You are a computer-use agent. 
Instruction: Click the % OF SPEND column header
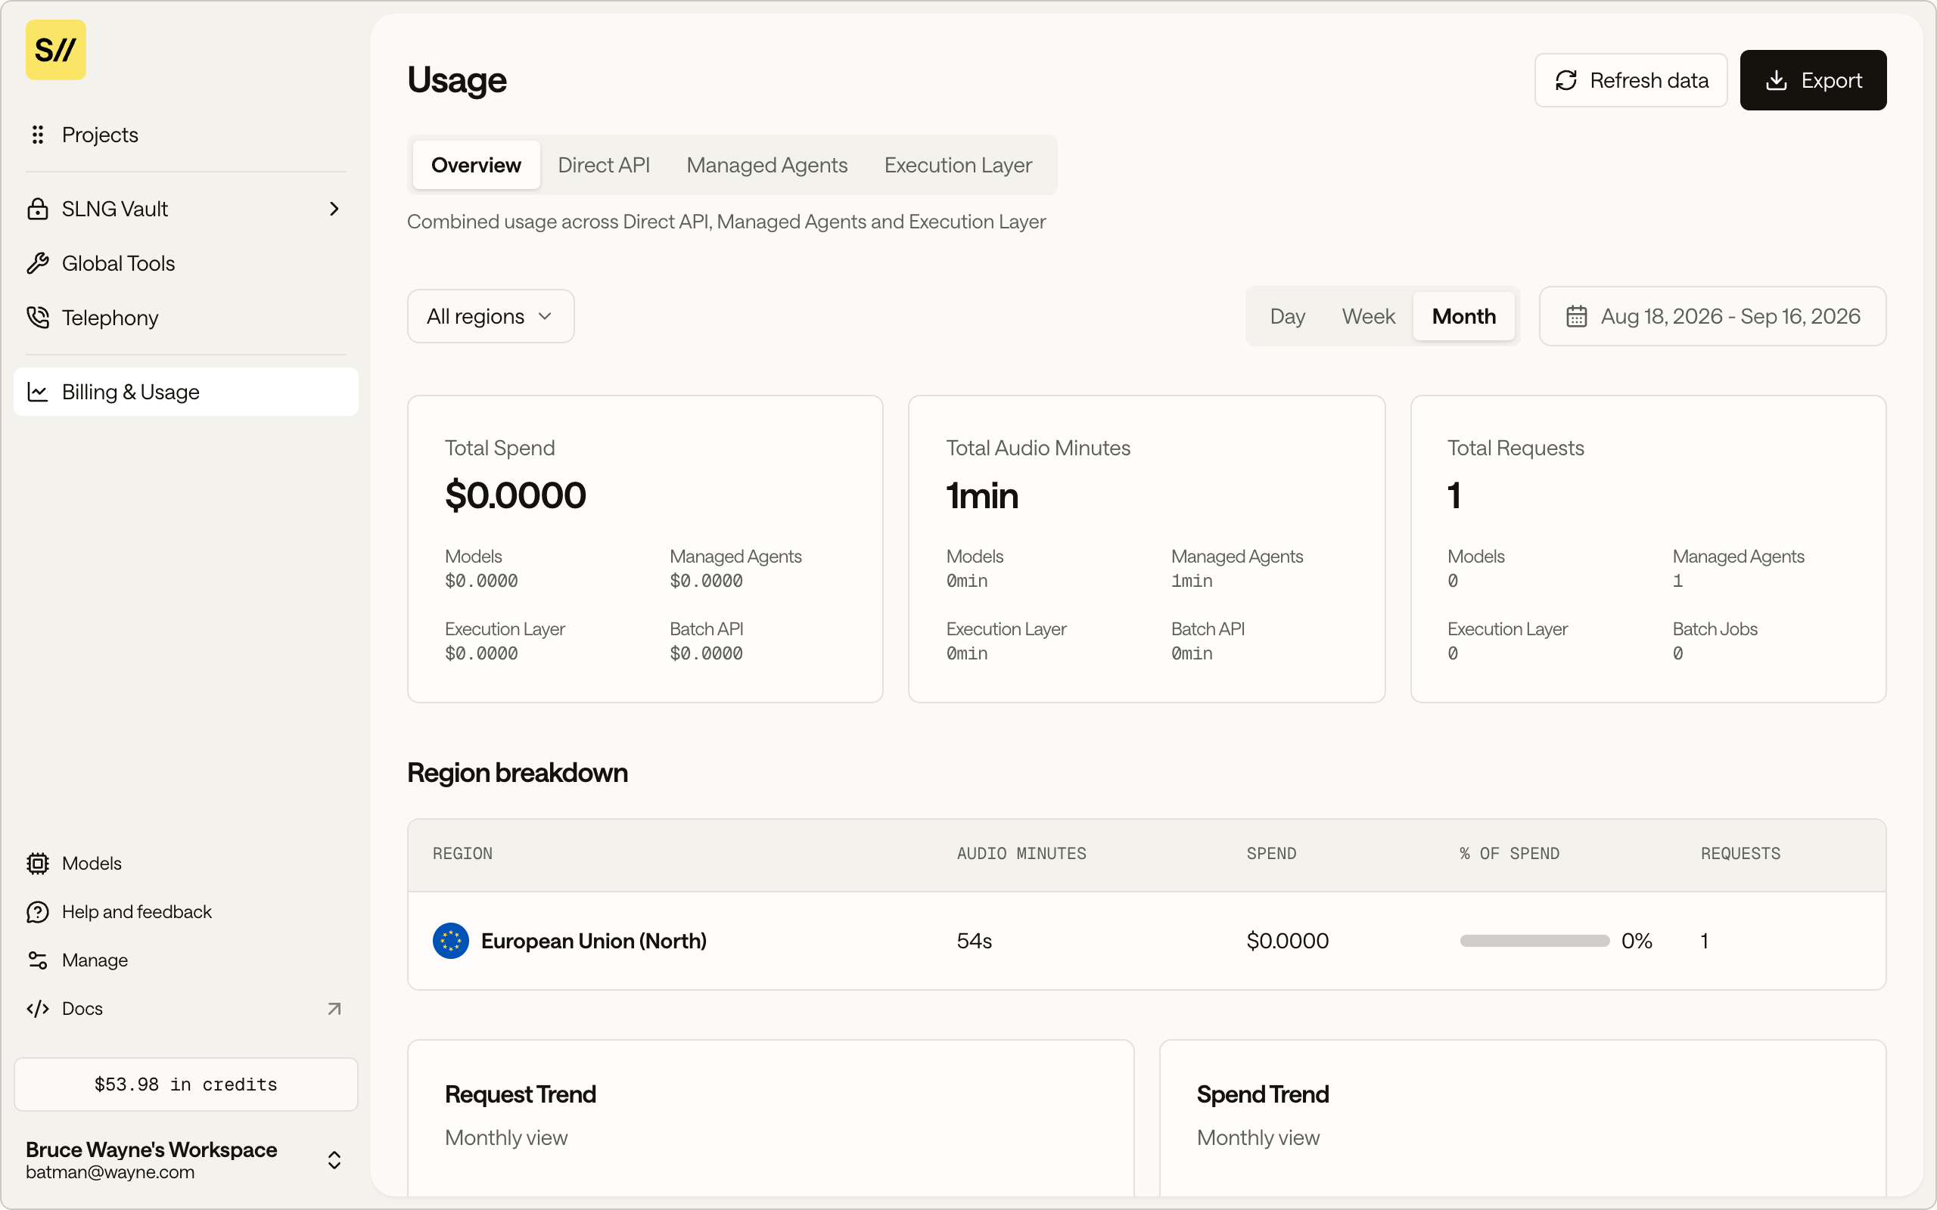tap(1509, 853)
